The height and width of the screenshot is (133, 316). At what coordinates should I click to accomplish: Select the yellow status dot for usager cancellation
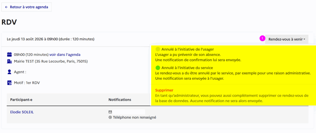tap(158, 49)
